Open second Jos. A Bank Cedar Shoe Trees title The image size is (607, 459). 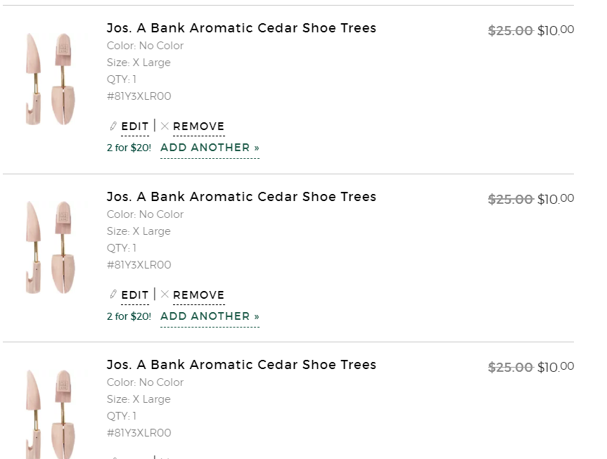[241, 197]
